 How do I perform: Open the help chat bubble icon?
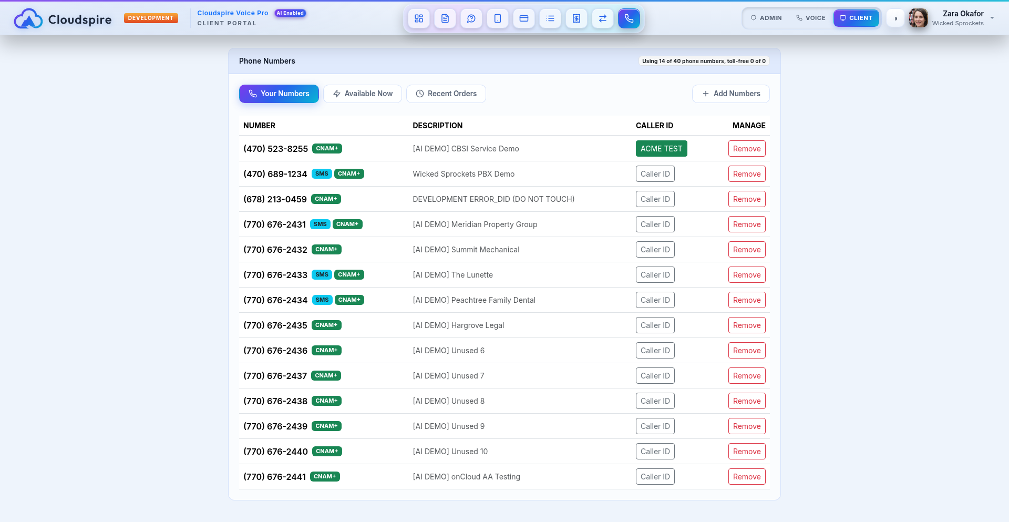[471, 18]
